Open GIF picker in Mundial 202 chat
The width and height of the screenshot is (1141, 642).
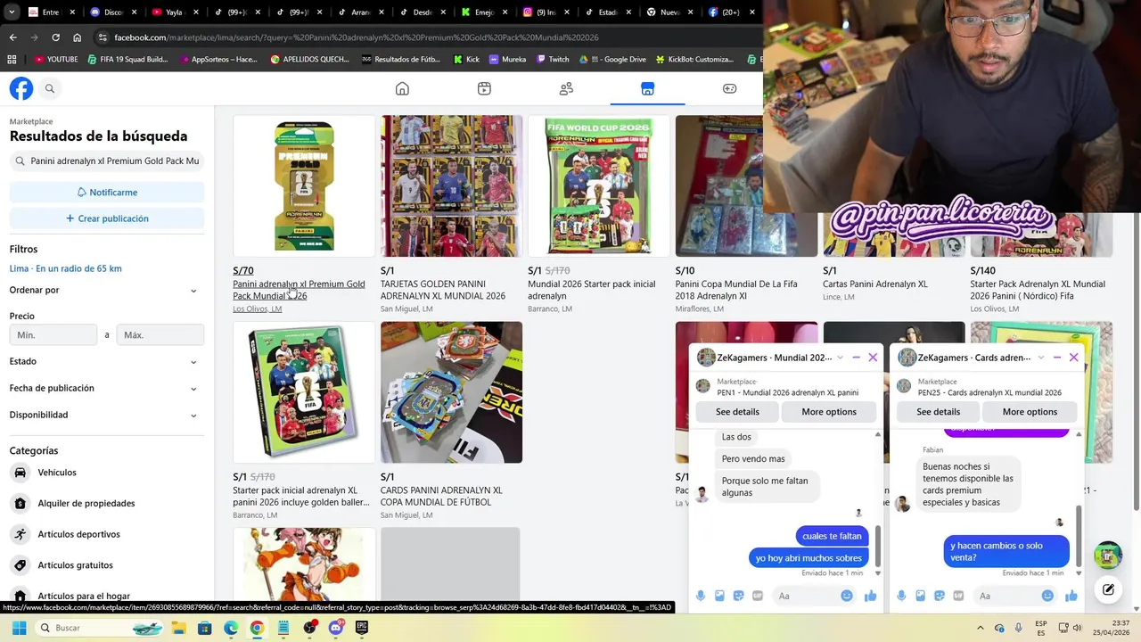(758, 596)
